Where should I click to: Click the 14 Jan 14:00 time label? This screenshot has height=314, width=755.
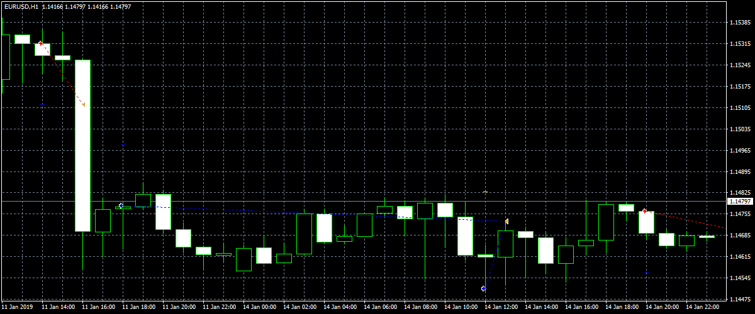pyautogui.click(x=542, y=308)
